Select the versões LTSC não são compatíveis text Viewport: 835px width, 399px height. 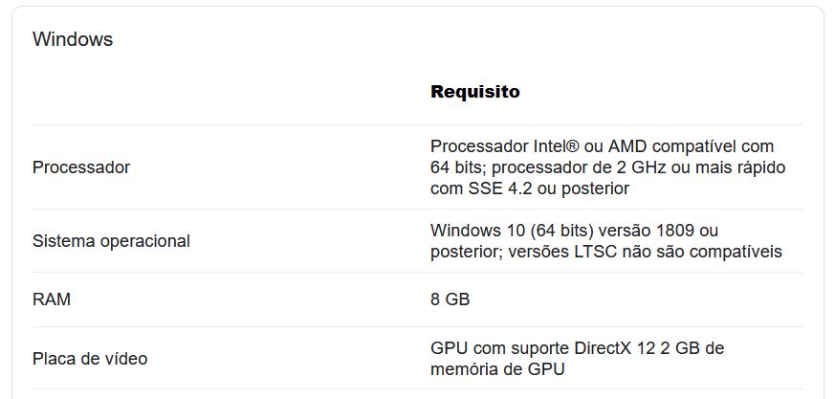point(645,252)
